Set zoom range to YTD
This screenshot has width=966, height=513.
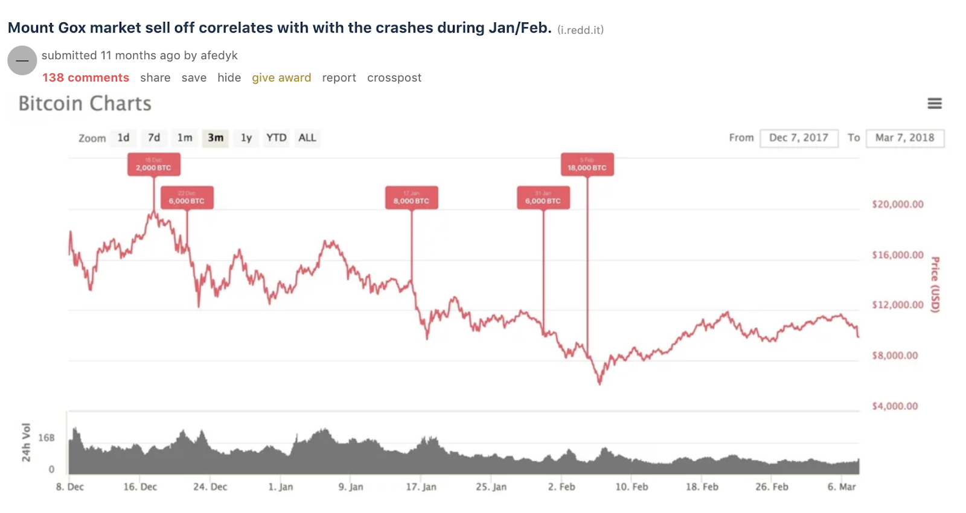pos(277,138)
